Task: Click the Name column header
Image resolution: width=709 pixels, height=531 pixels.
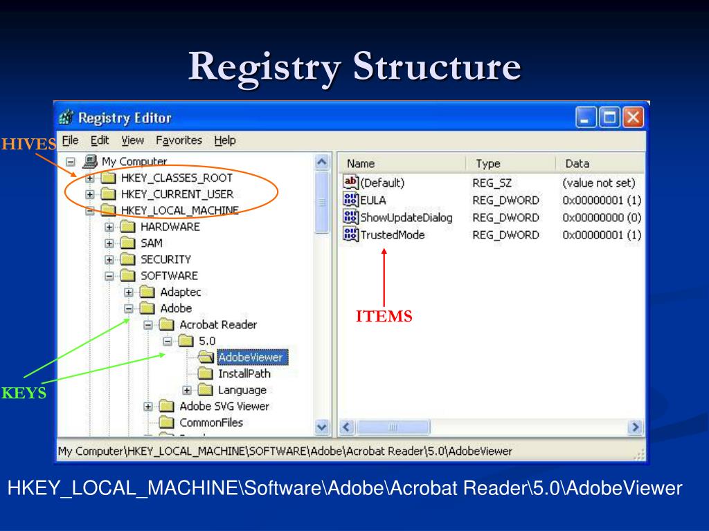Action: pos(402,163)
